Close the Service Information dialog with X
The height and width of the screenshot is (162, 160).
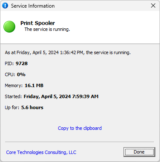(153, 5)
